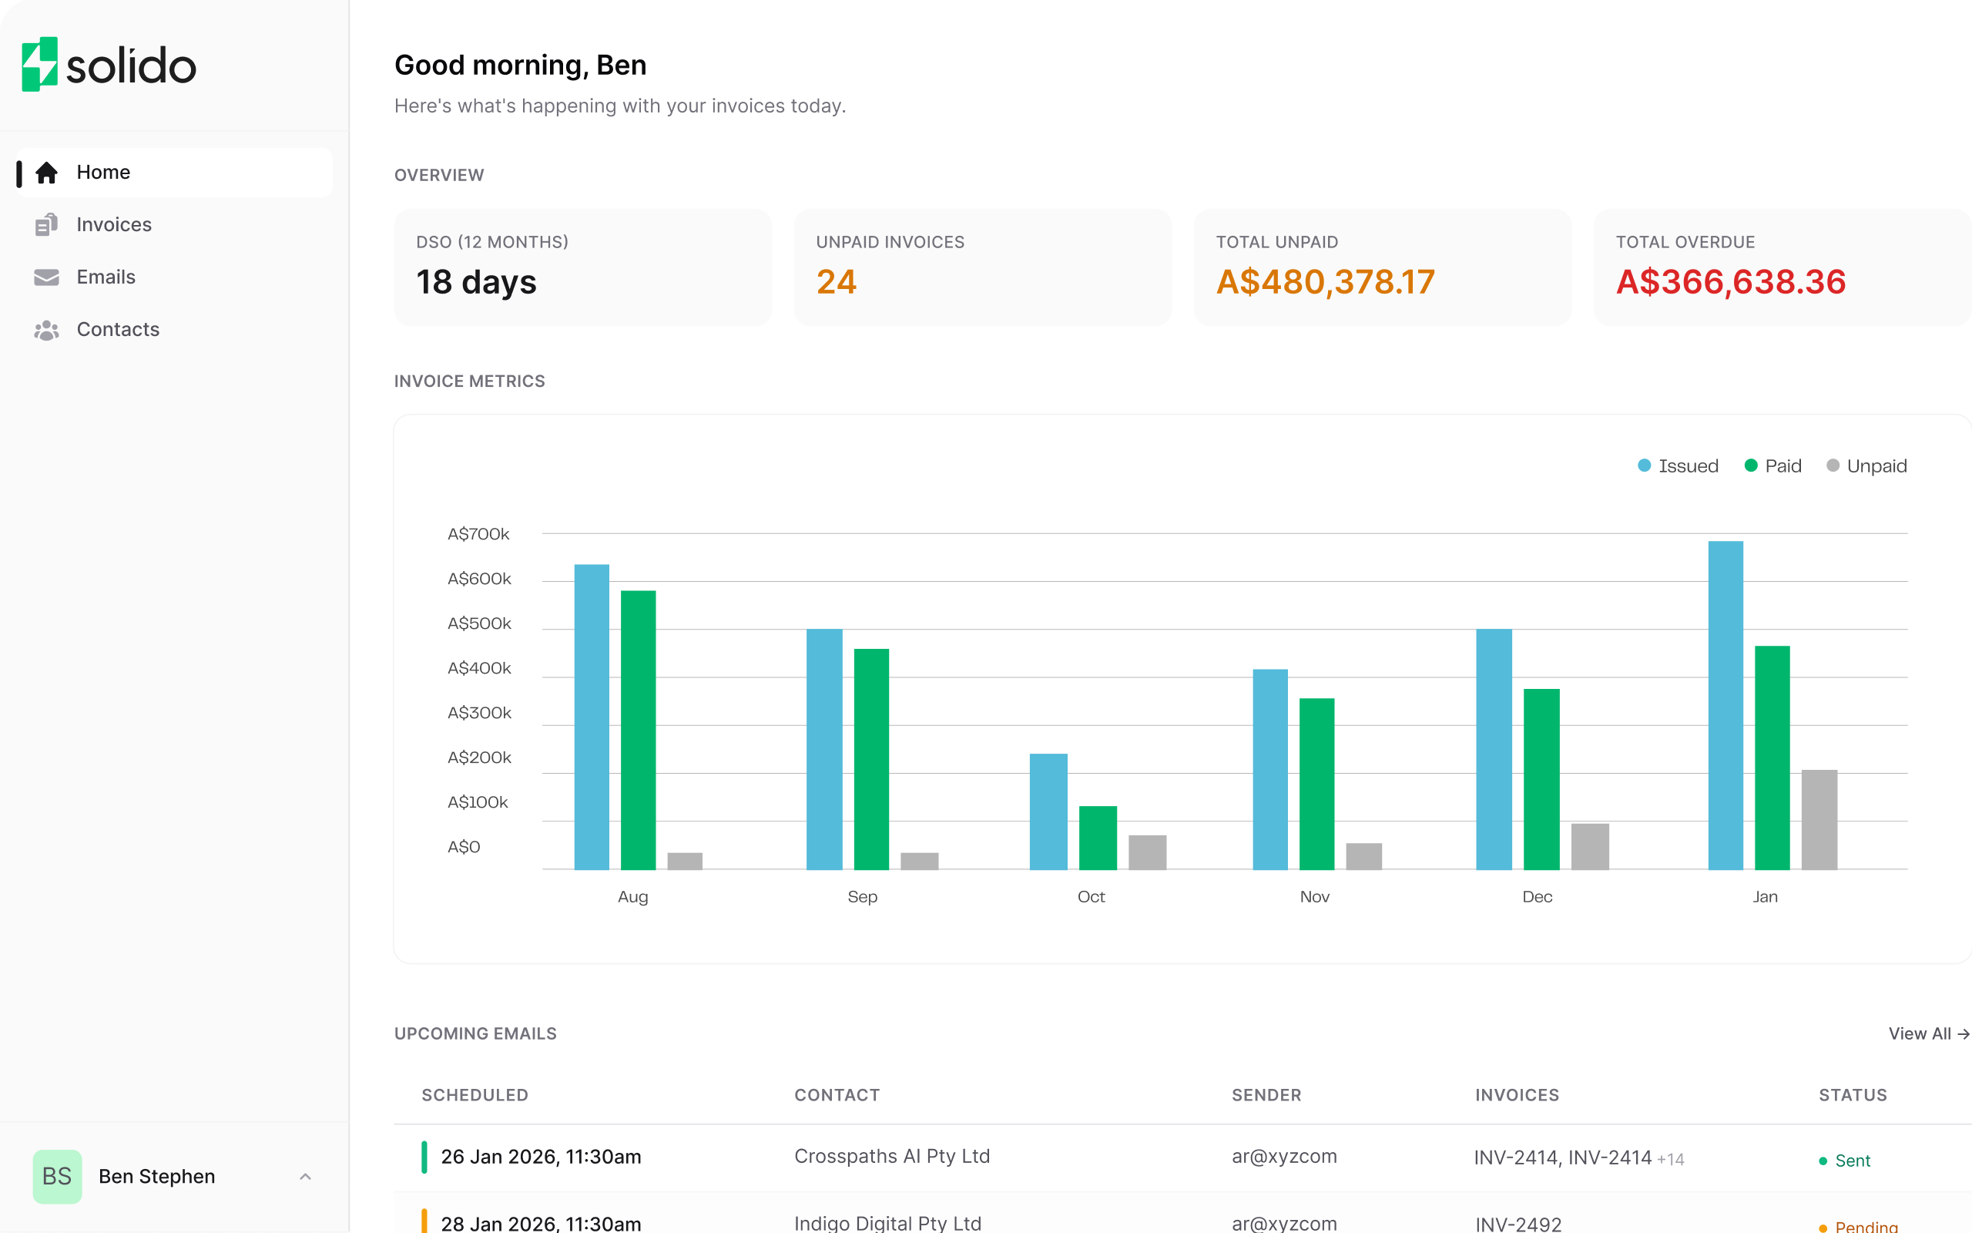1972x1233 pixels.
Task: Click the green Sent status dot
Action: (1823, 1161)
